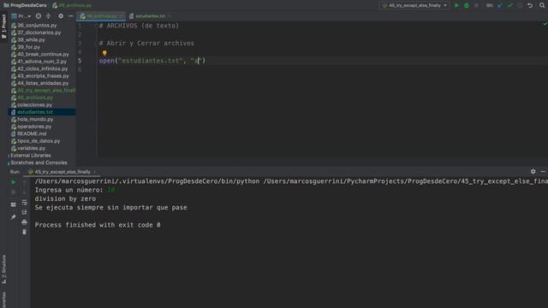This screenshot has width=548, height=308.
Task: Click the ProgDesdeCero breadcrumb in the navigation bar
Action: pos(25,5)
